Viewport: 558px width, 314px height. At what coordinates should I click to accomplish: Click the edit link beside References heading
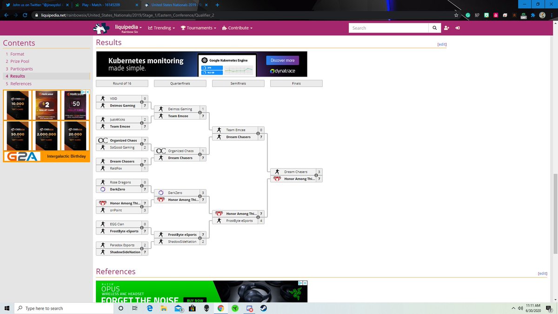(x=542, y=274)
